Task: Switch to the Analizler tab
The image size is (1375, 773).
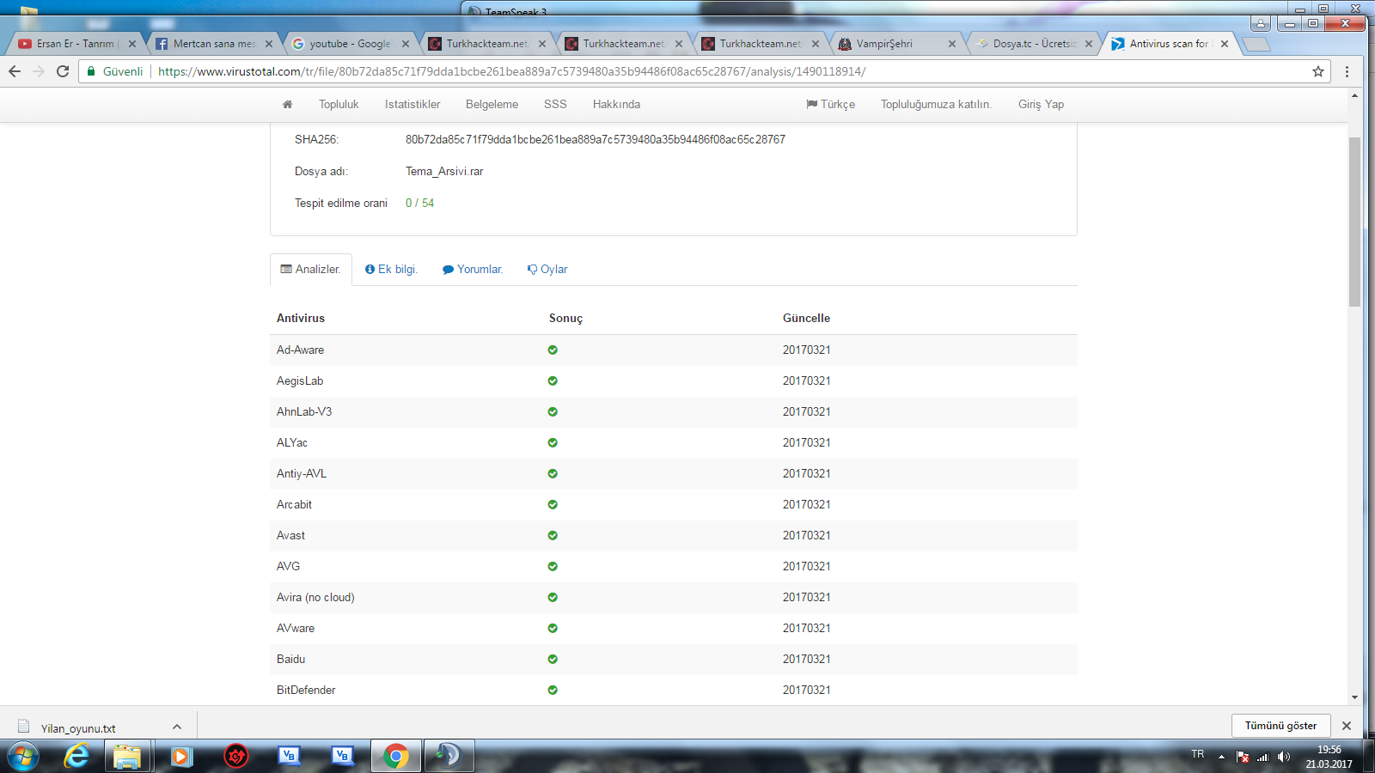Action: [x=311, y=269]
